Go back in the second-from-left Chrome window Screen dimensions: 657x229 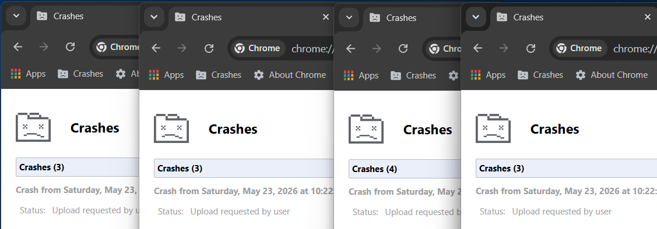point(156,48)
